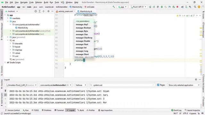Open Resource Manager side tab
The height and width of the screenshot is (115, 205).
2,31
